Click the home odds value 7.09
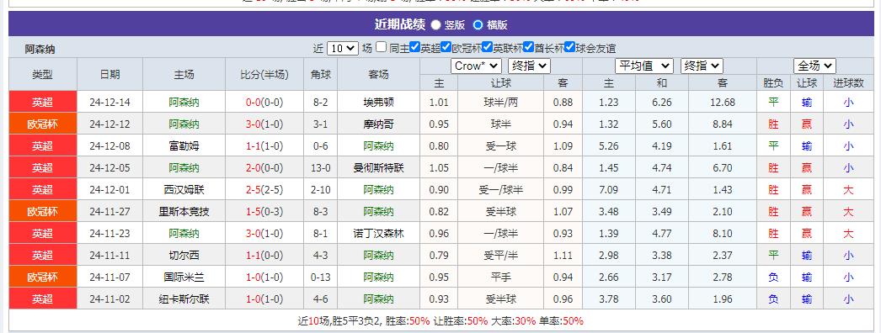Image resolution: width=881 pixels, height=333 pixels. (608, 189)
